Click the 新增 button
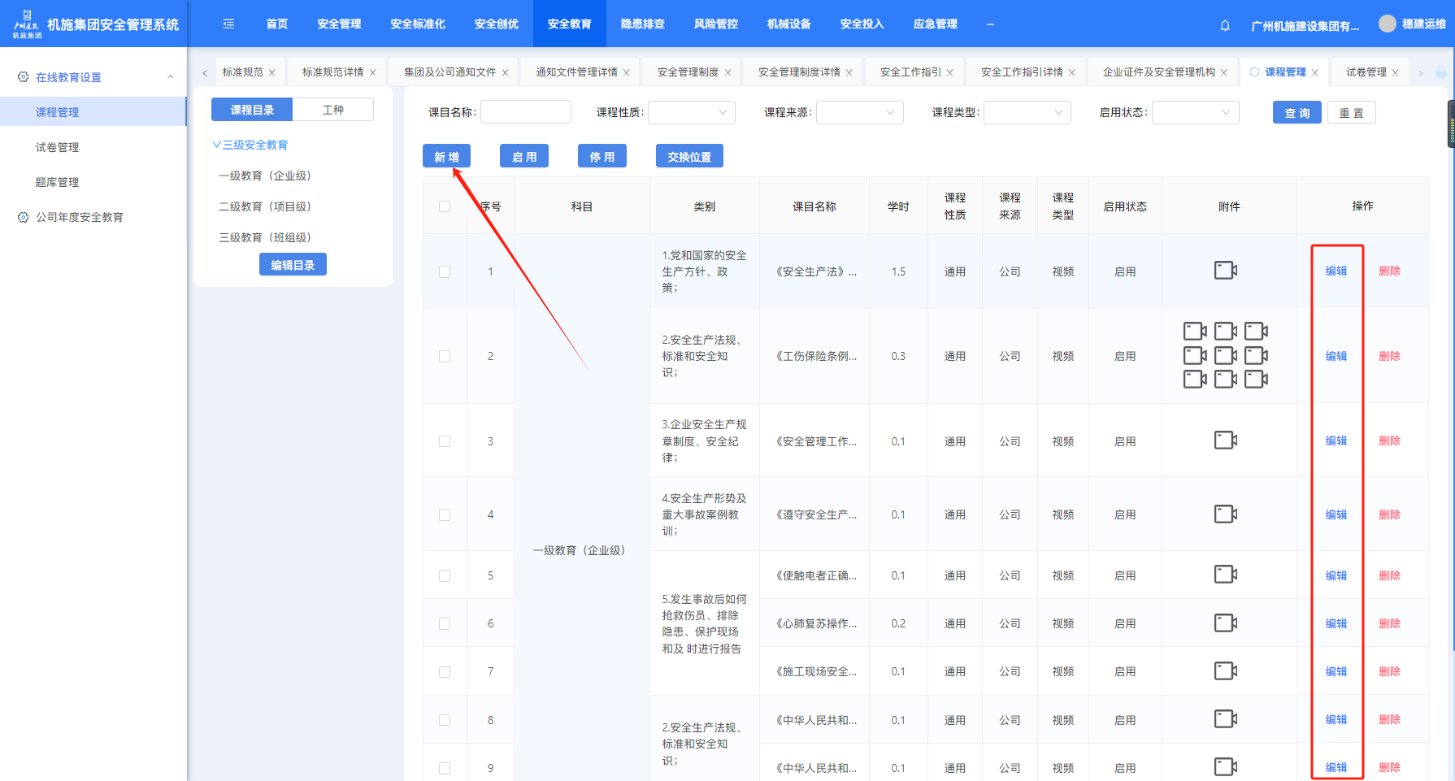 tap(446, 156)
